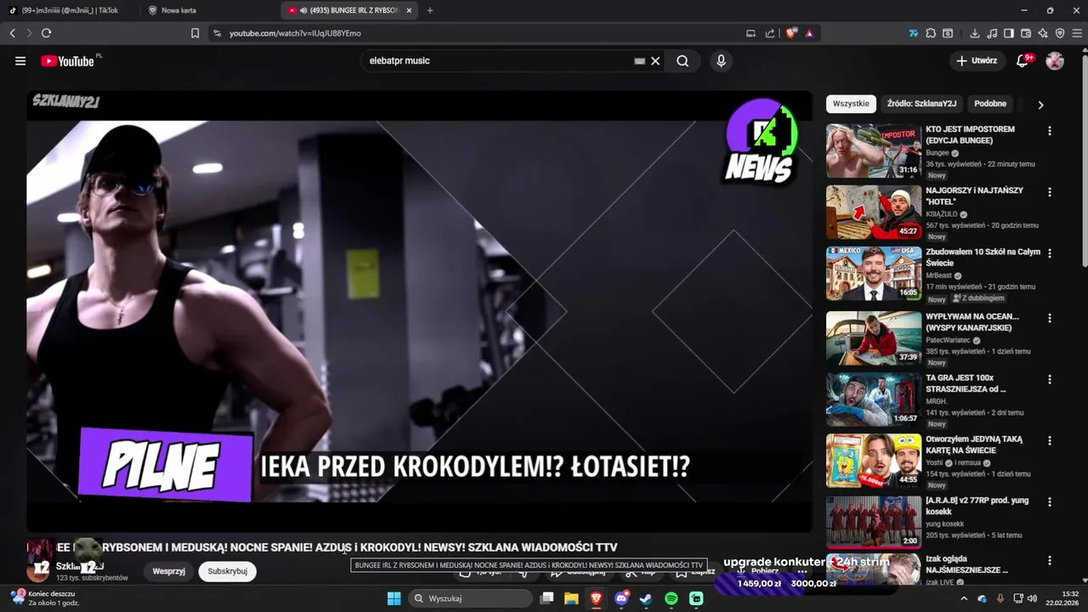This screenshot has height=612, width=1088.
Task: Open Steam from the taskbar
Action: click(x=646, y=598)
